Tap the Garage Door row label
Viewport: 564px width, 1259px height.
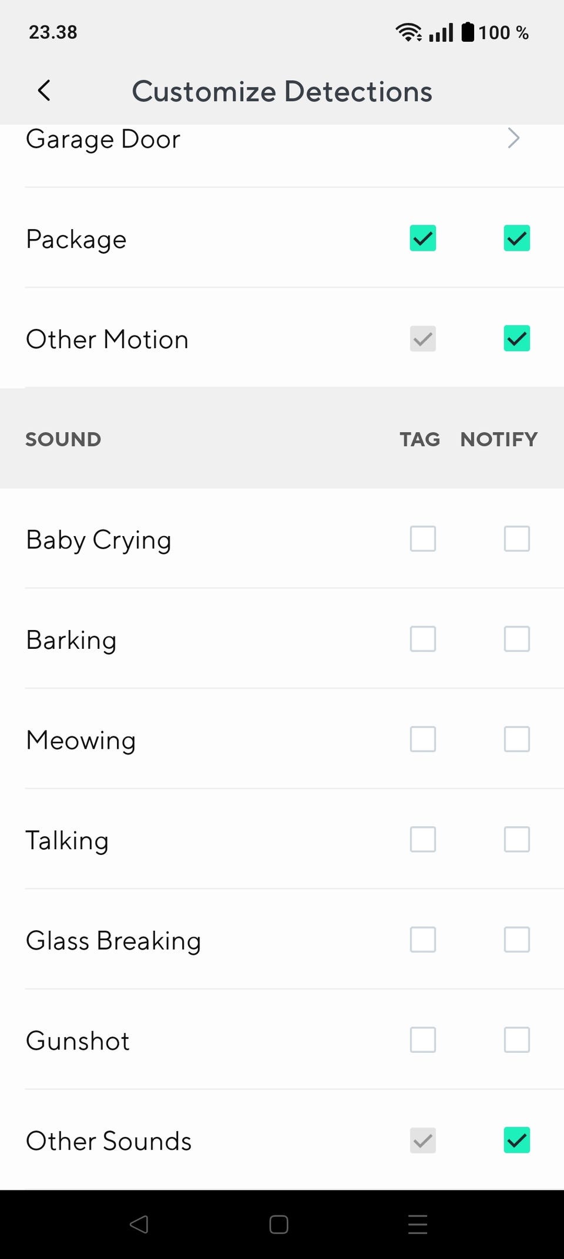pyautogui.click(x=103, y=140)
